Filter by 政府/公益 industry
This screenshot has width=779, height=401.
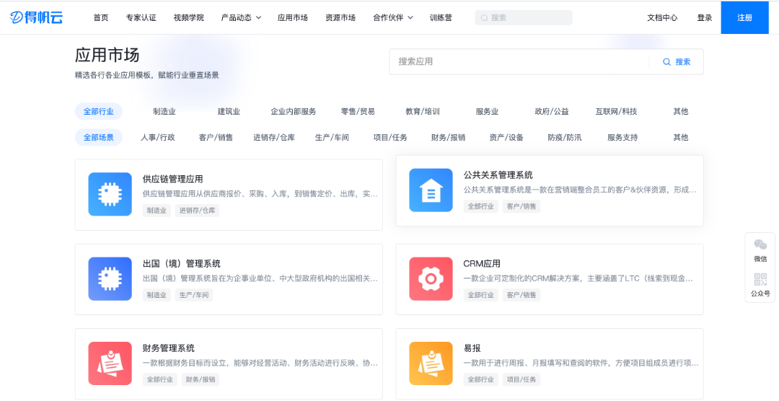pyautogui.click(x=552, y=111)
